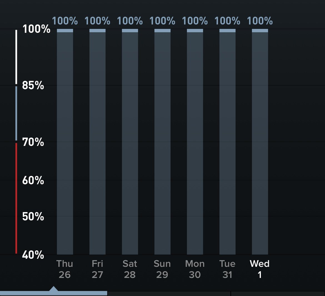Click the white top-range segment of the axis
The height and width of the screenshot is (296, 325).
(16, 57)
